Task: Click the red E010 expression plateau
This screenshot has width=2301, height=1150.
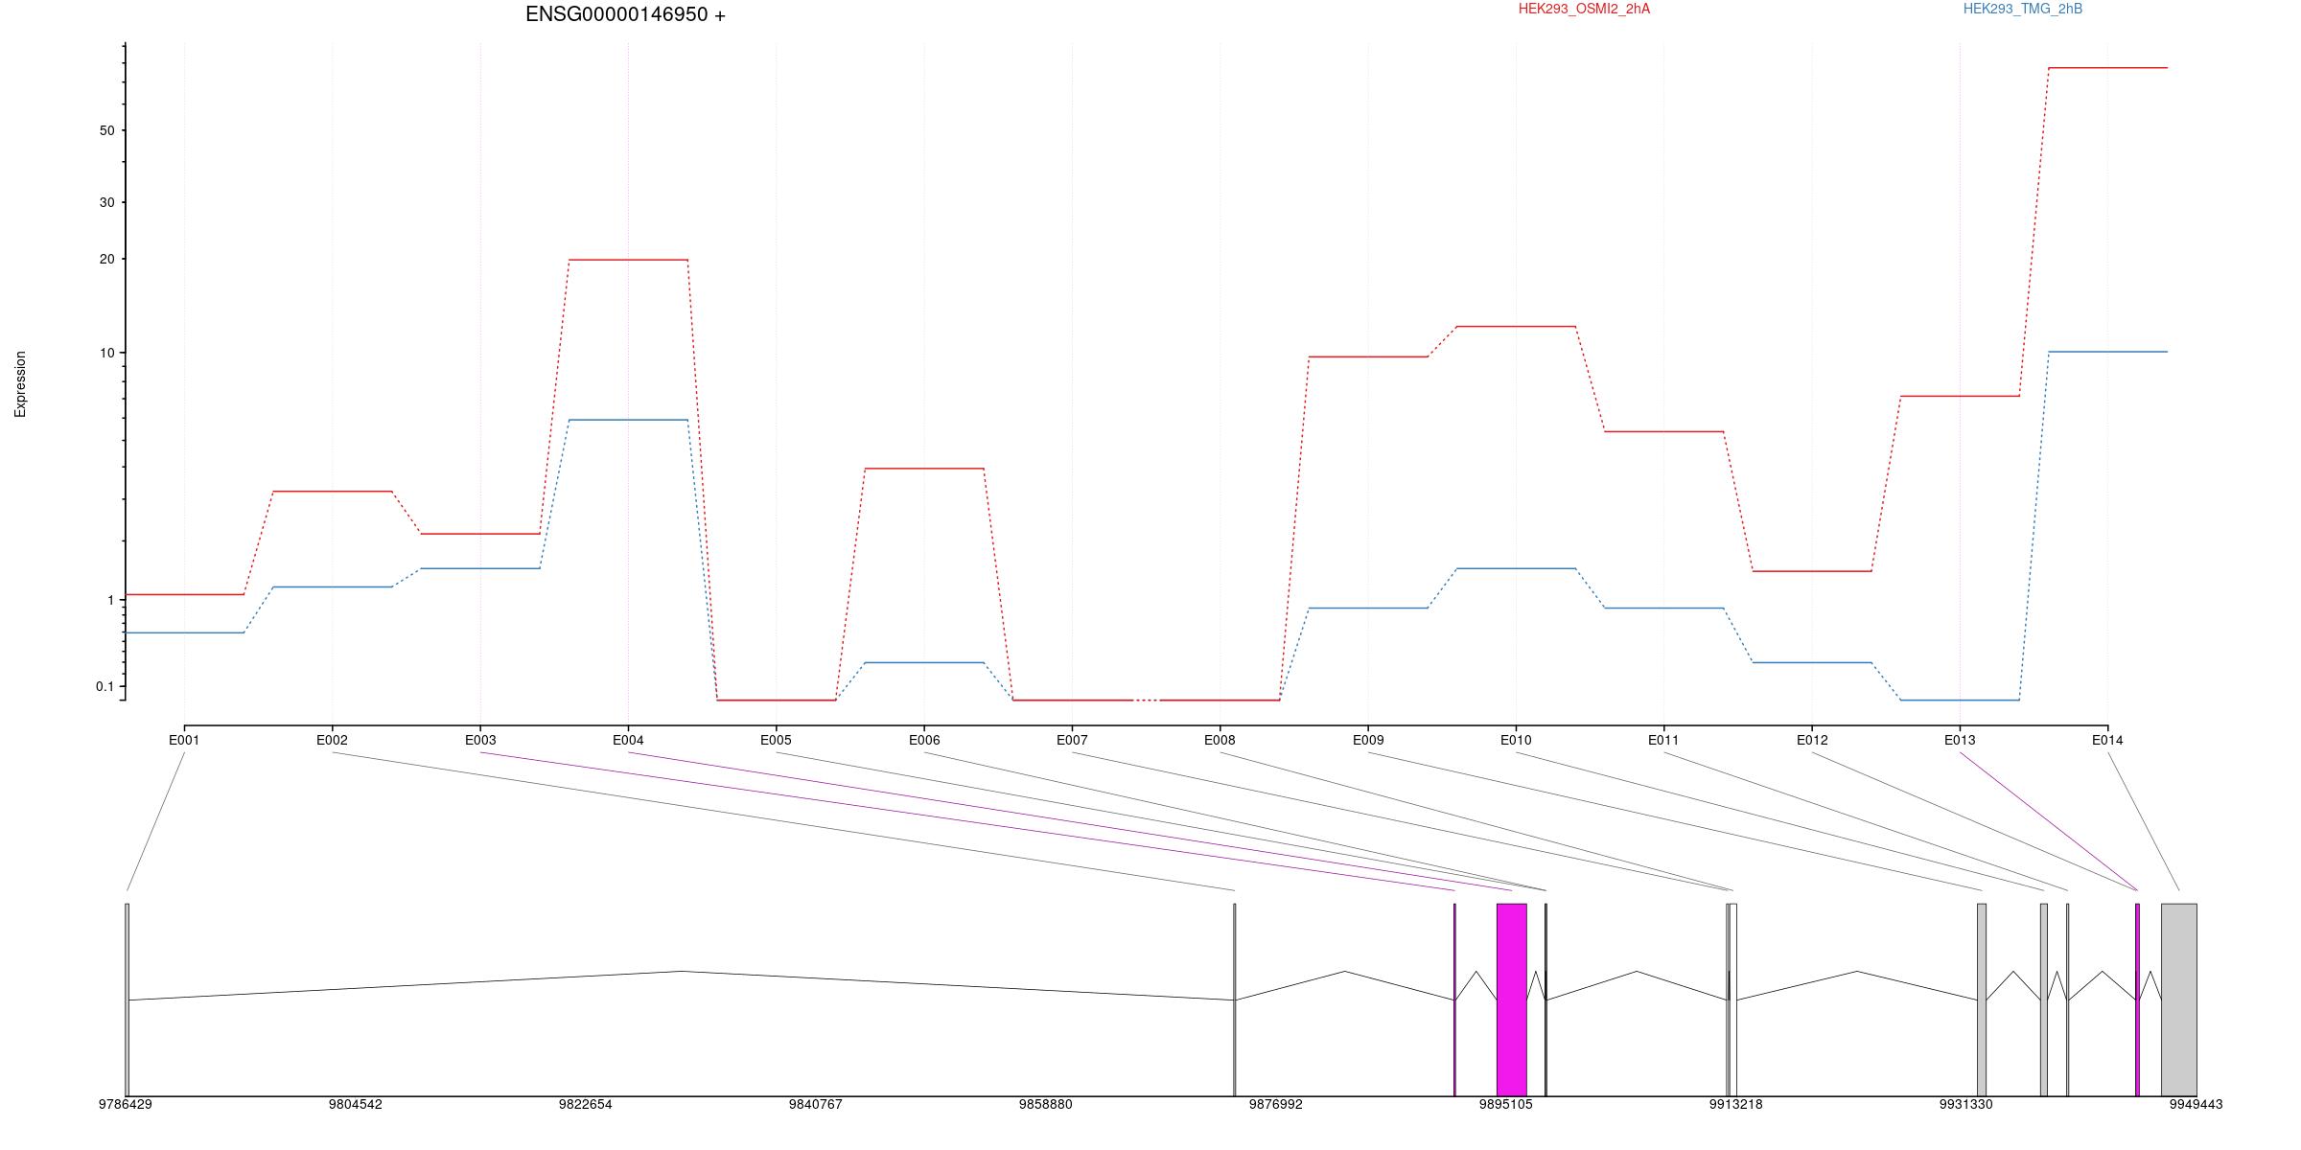Action: (1516, 327)
